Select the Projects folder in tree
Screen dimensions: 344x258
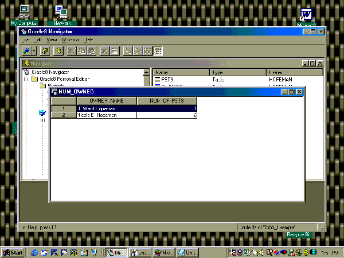click(x=56, y=85)
